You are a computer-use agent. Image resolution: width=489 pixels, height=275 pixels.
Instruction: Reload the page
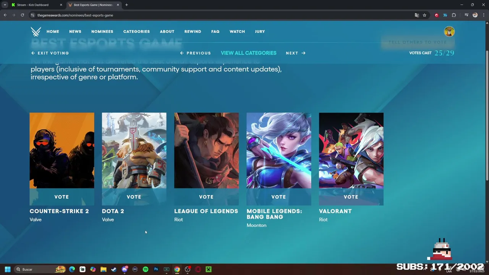tap(23, 15)
